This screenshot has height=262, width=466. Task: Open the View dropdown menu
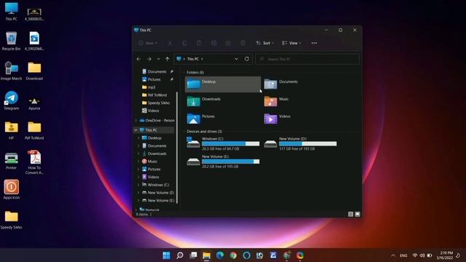(291, 43)
